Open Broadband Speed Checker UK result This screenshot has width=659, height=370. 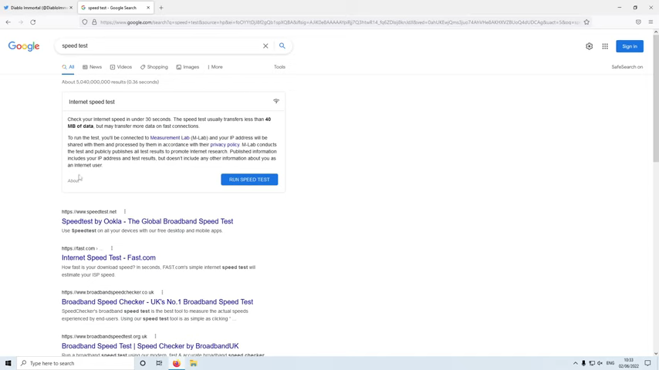click(157, 302)
